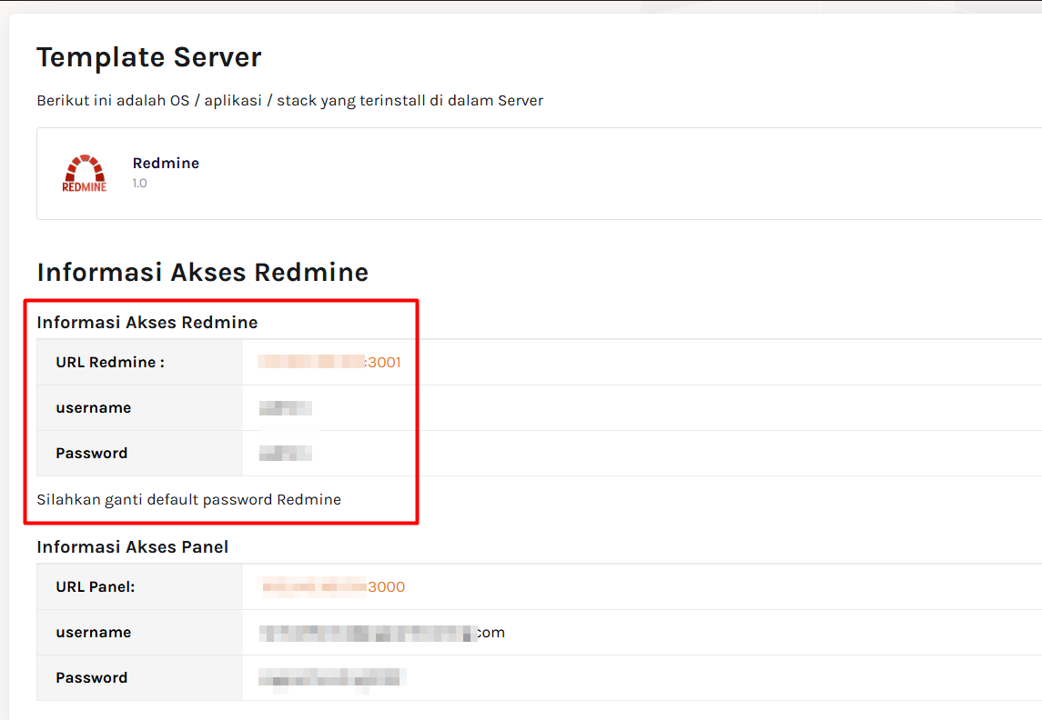Click the Password row label under Informasi Akses Panel
Image resolution: width=1042 pixels, height=720 pixels.
[x=91, y=677]
